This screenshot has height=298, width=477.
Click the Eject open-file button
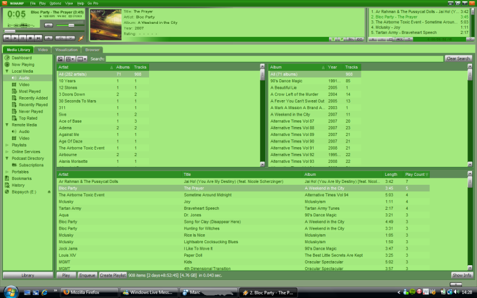[x=48, y=38]
